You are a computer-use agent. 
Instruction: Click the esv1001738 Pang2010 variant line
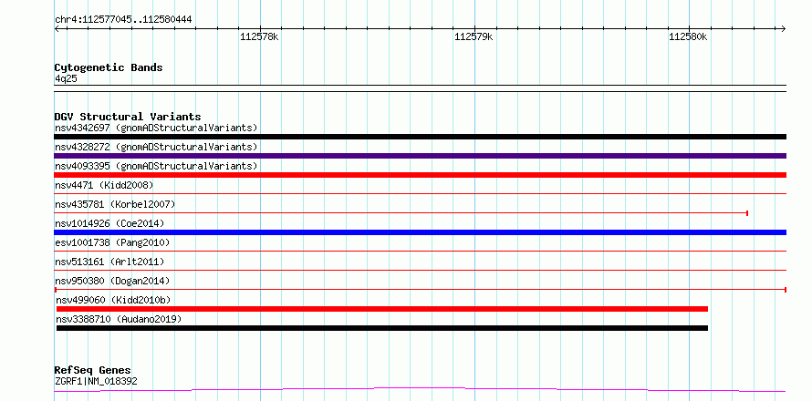[x=420, y=251]
